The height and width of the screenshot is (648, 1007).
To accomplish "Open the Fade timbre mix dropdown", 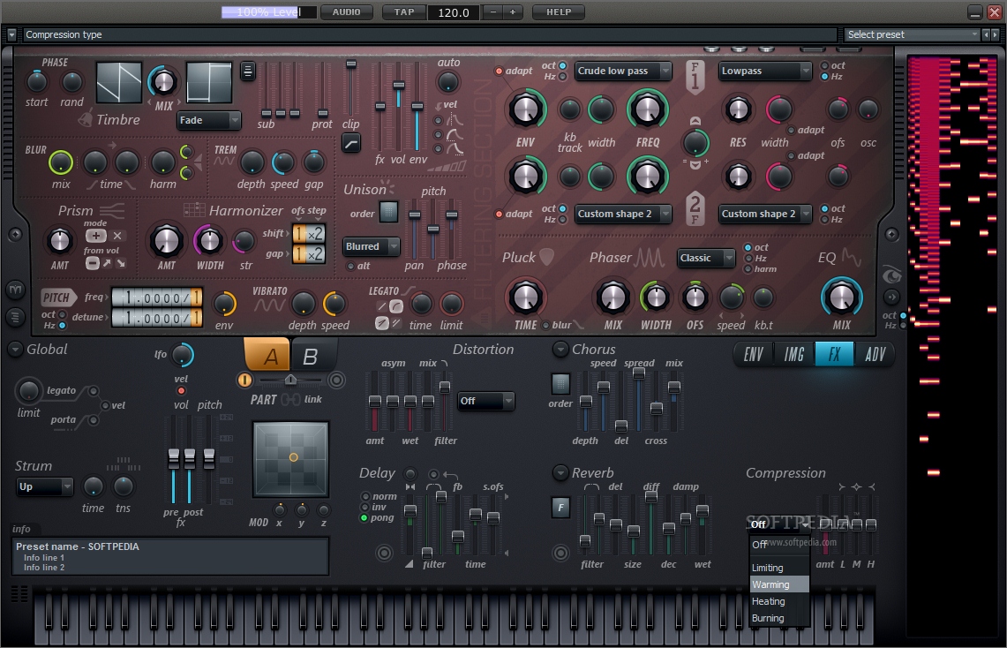I will point(208,120).
